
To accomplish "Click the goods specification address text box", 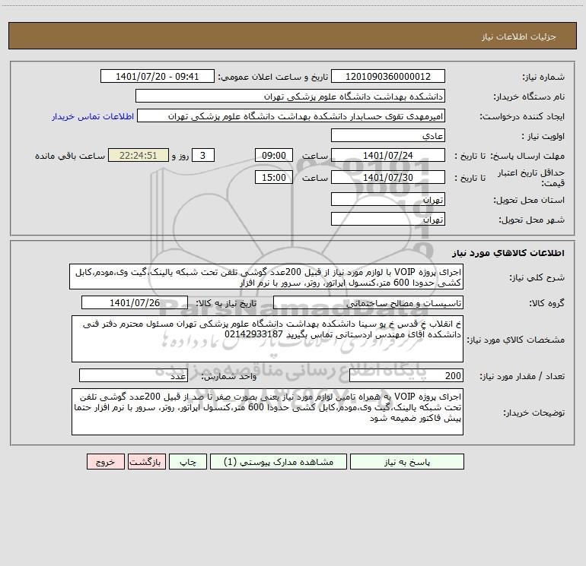I will click(x=267, y=339).
